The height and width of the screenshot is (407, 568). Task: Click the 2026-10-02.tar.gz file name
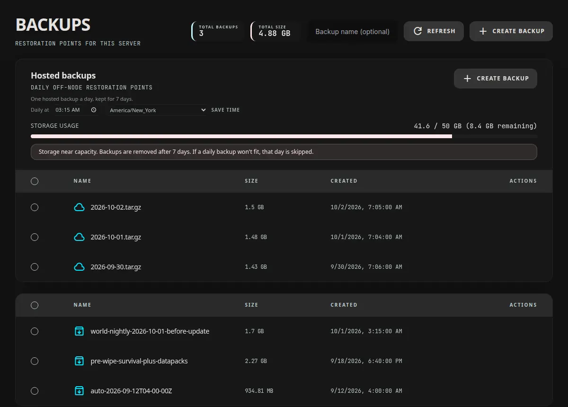[116, 207]
